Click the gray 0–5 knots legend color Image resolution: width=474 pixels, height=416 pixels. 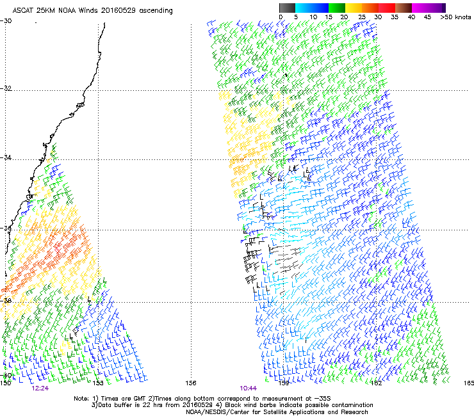click(287, 8)
